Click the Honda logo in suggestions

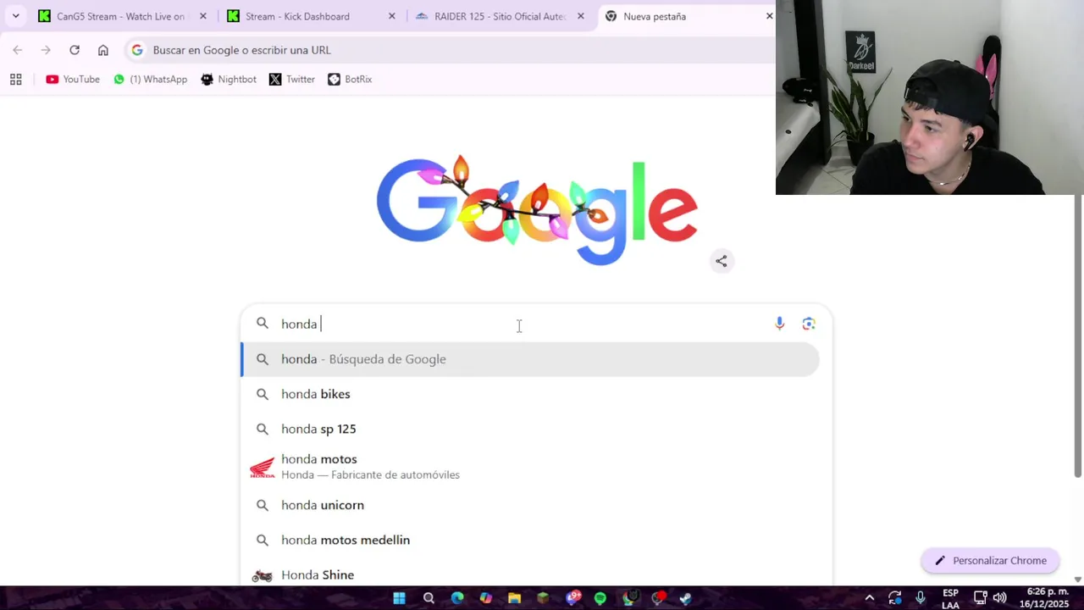tap(263, 468)
